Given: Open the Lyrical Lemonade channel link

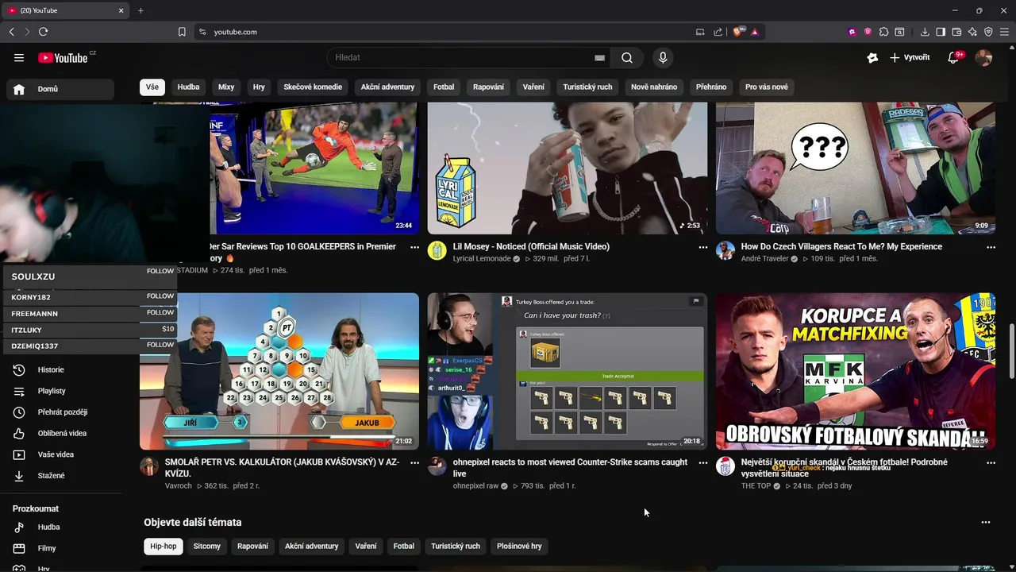Looking at the screenshot, I should pyautogui.click(x=482, y=259).
